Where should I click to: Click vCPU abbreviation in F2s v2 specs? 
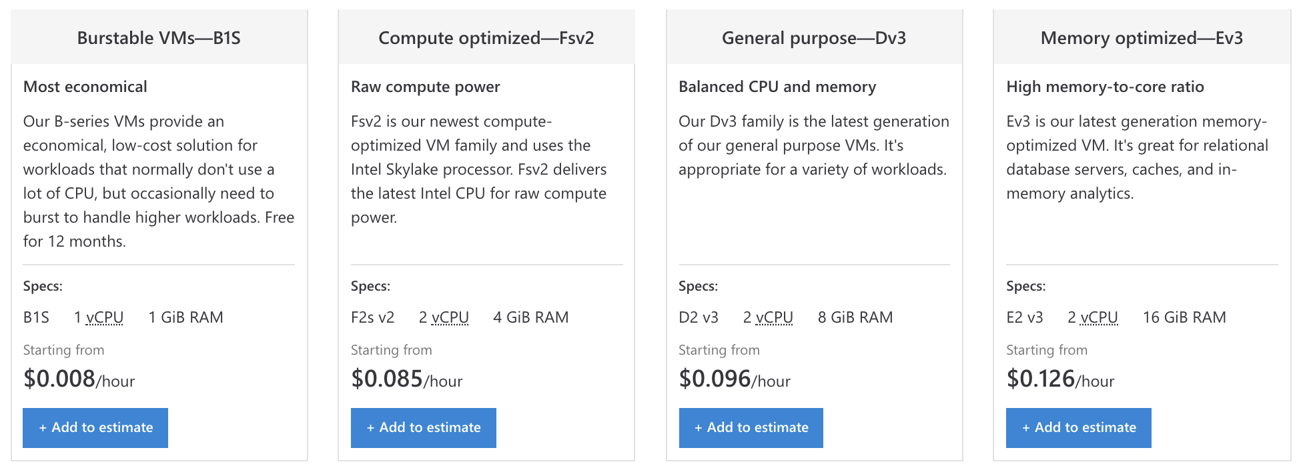[450, 317]
